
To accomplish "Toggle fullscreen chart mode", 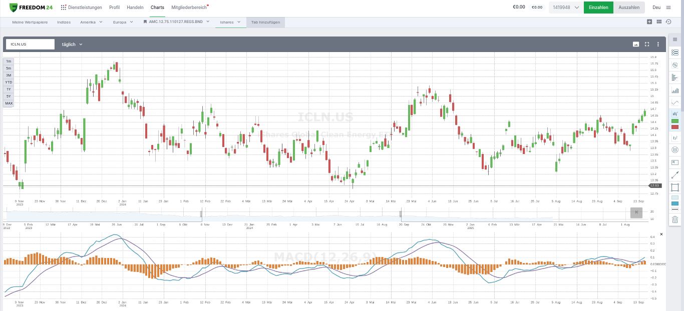I will pyautogui.click(x=647, y=44).
